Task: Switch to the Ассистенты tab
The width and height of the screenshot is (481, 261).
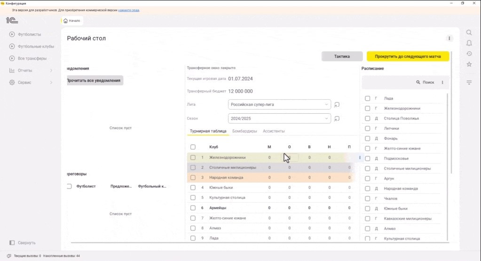Action: pyautogui.click(x=274, y=131)
